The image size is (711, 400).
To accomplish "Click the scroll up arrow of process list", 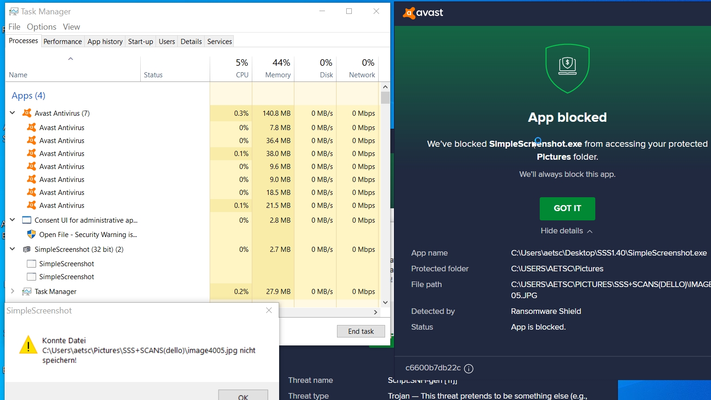I will click(x=385, y=87).
